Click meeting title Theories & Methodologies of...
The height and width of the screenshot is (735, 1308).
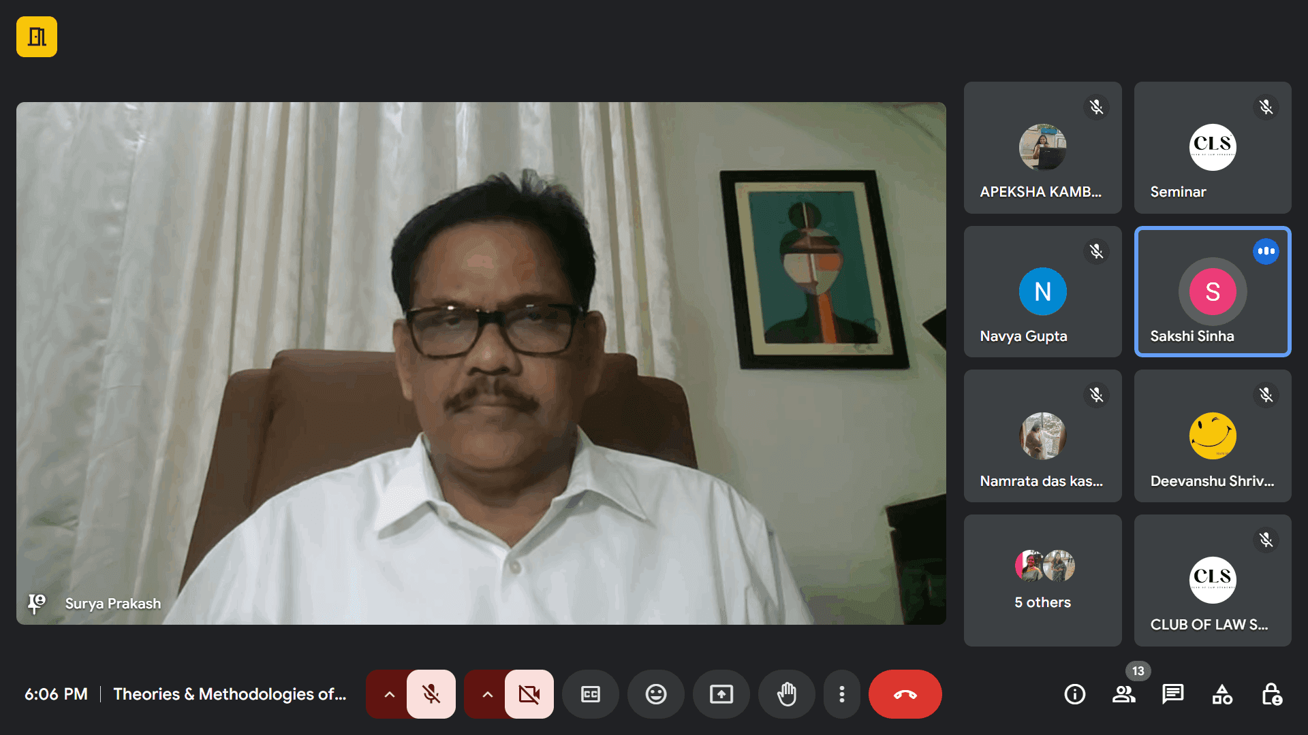pos(230,694)
